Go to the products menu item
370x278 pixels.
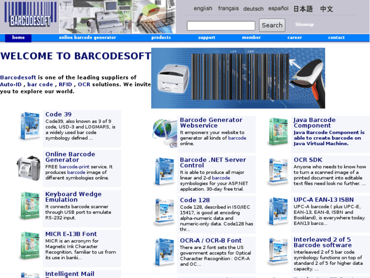(161, 37)
